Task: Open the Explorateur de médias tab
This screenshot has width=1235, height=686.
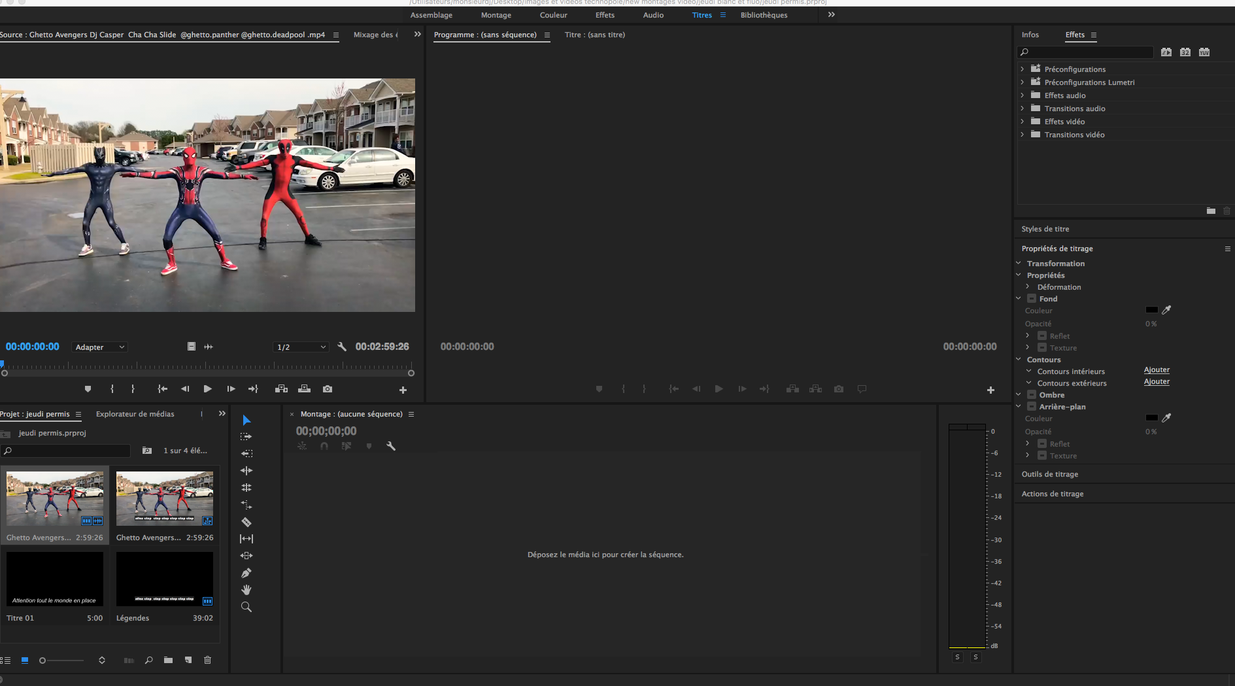Action: (x=135, y=414)
